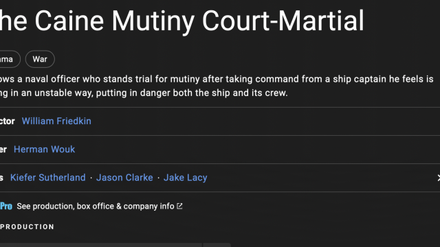Open Kiefer Sutherland's profile
The image size is (440, 247).
(x=47, y=178)
